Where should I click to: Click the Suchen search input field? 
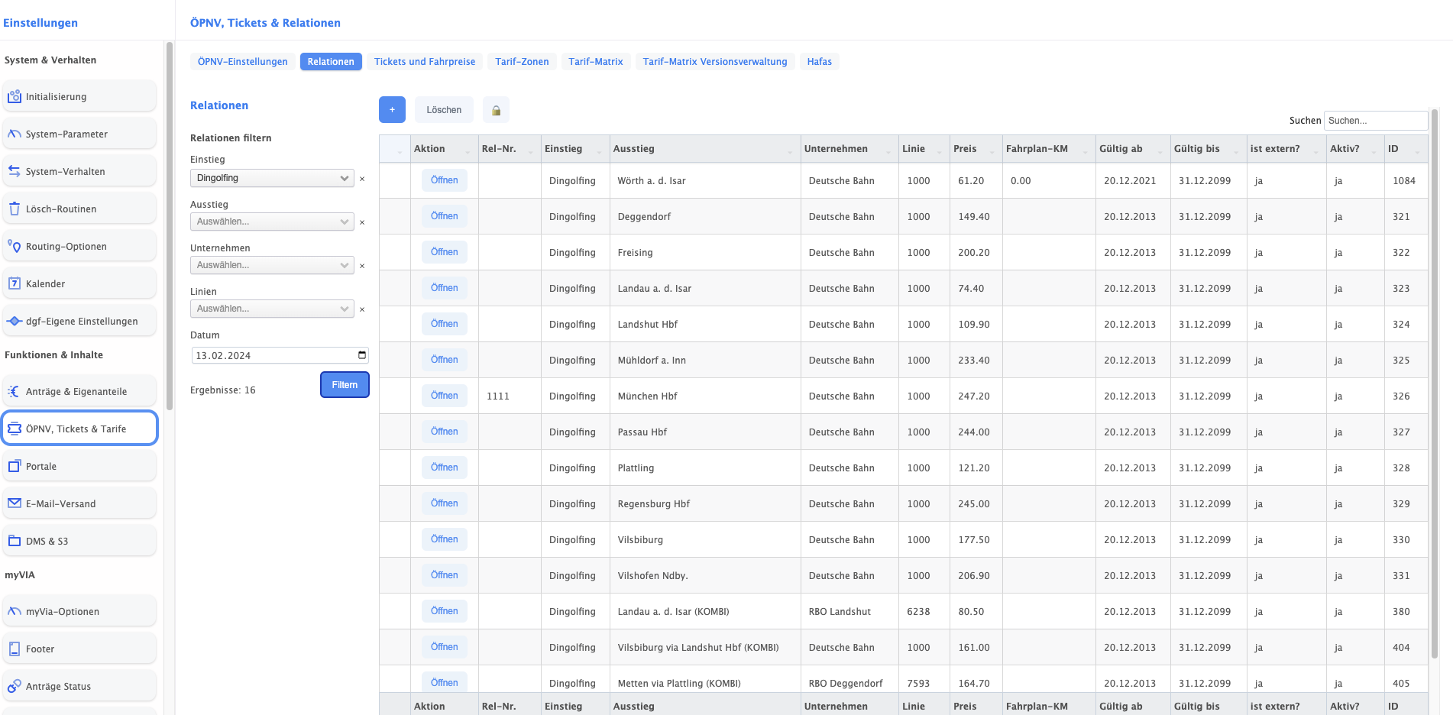coord(1375,121)
